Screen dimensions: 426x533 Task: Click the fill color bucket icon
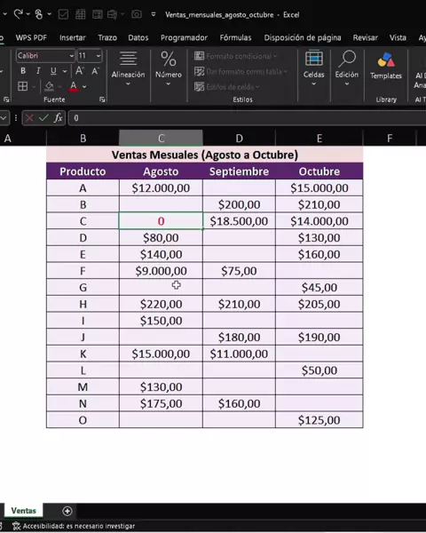[50, 86]
